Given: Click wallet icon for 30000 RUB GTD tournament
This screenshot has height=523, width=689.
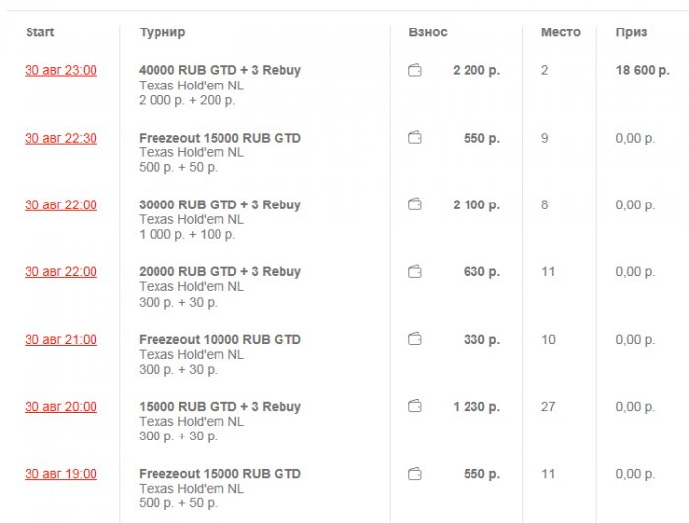Looking at the screenshot, I should (x=415, y=204).
